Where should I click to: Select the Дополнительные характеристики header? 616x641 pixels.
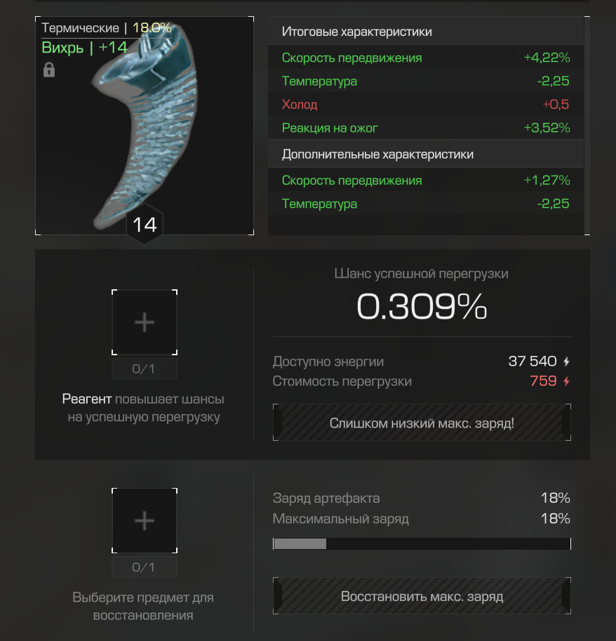click(426, 154)
